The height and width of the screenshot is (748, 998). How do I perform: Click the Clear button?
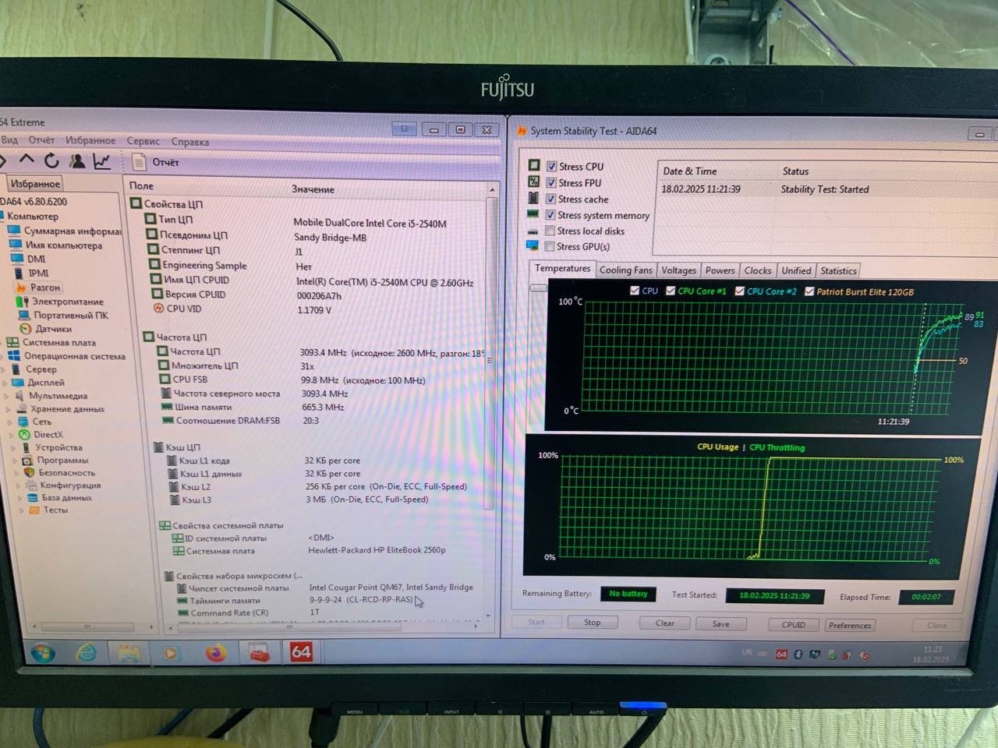(x=665, y=623)
